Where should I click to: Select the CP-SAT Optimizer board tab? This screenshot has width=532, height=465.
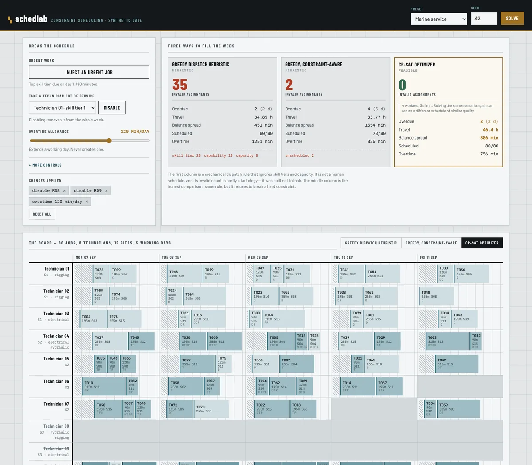[x=482, y=243]
